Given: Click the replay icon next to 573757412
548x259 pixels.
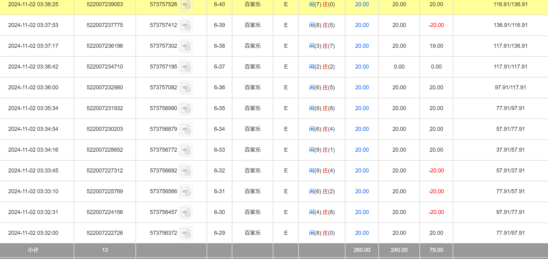Looking at the screenshot, I should [186, 25].
